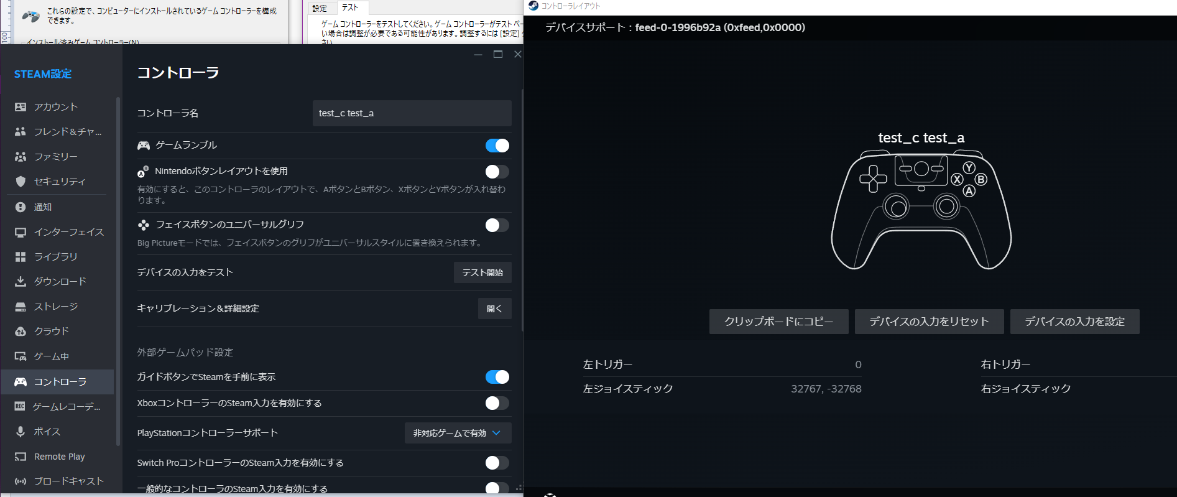Open the ブロードキャスト icon

pyautogui.click(x=21, y=481)
